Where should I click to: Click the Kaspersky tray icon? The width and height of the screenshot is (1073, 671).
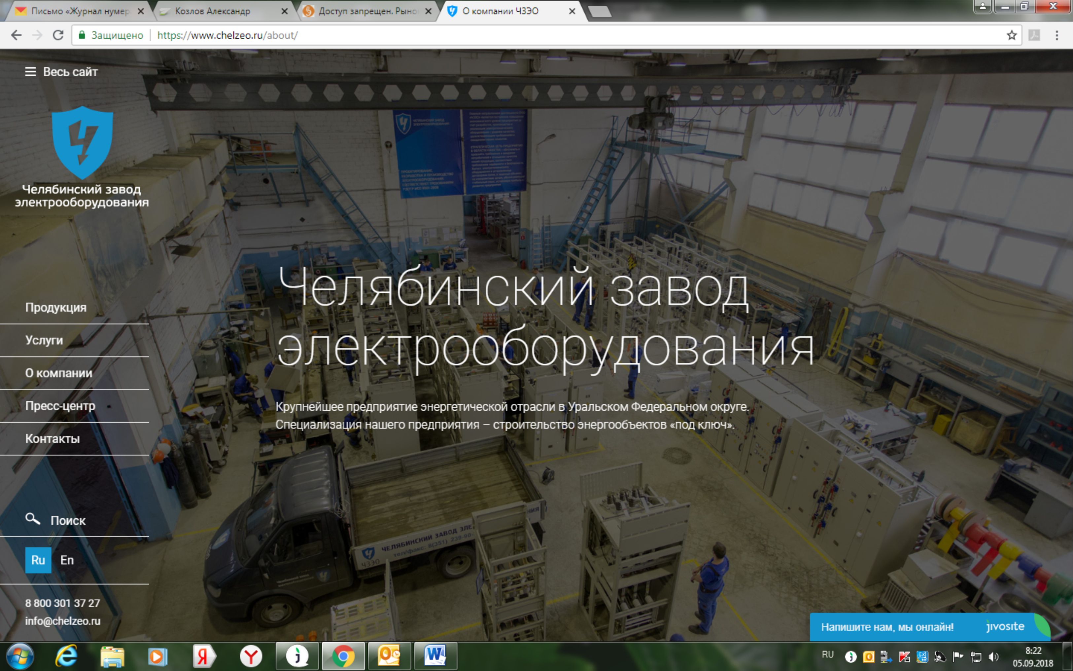(905, 657)
